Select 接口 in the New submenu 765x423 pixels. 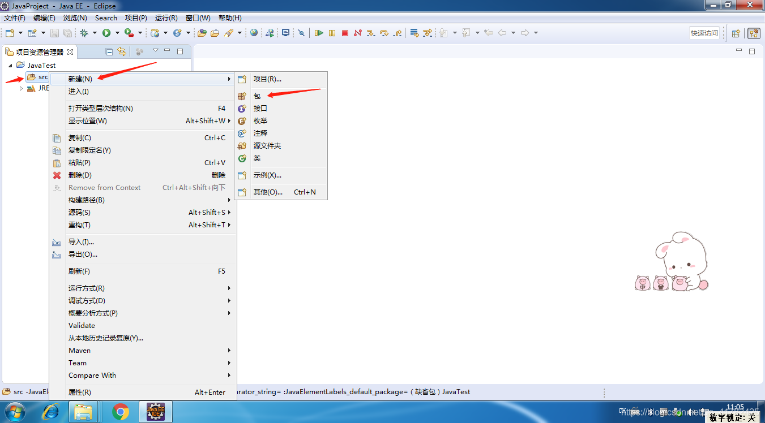281,109
